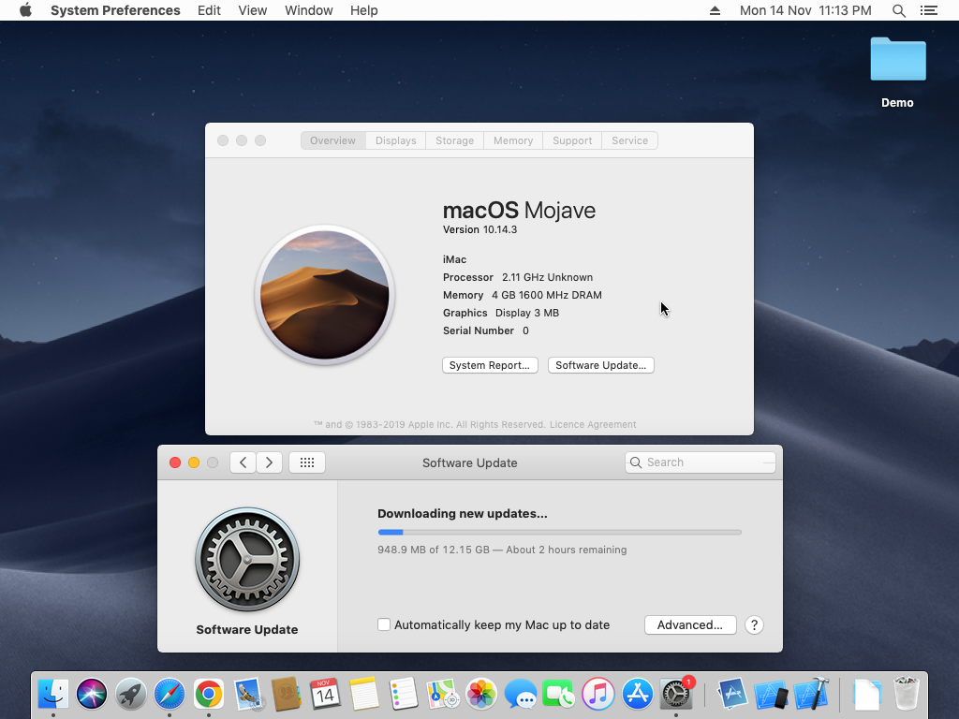Go forward in Software Update window
This screenshot has height=719, width=959.
click(269, 462)
